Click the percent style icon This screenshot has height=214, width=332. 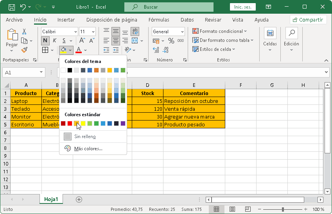pos(171,41)
